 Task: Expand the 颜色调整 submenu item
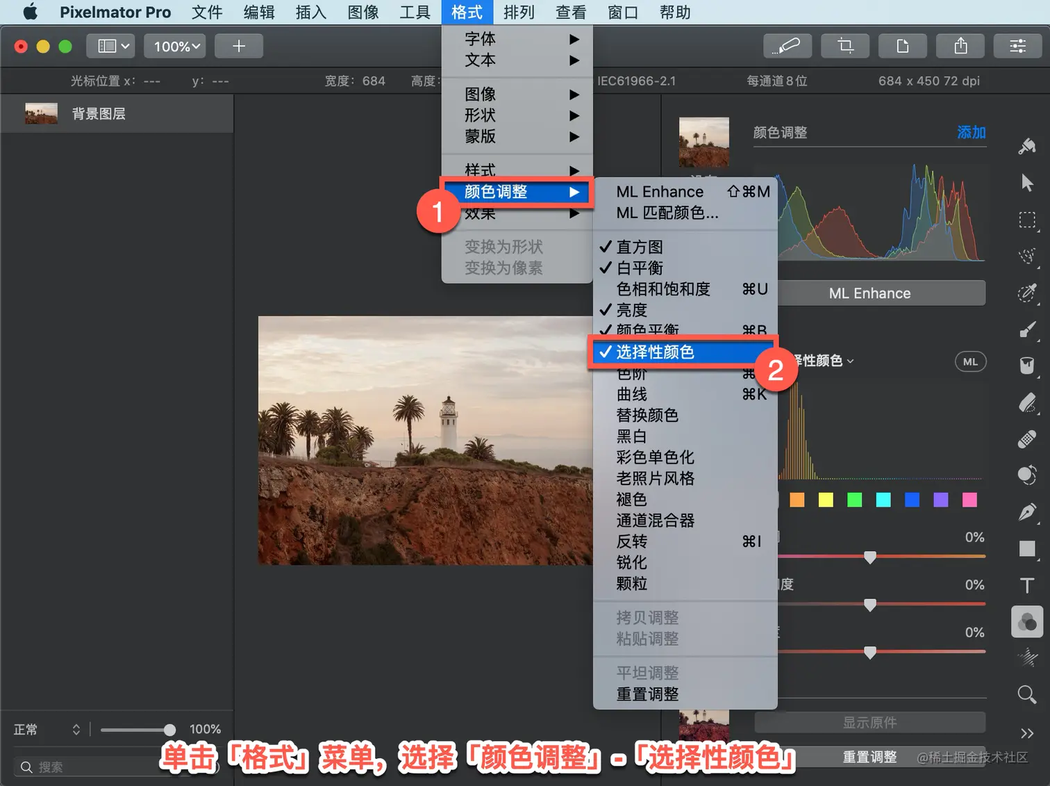click(x=517, y=192)
